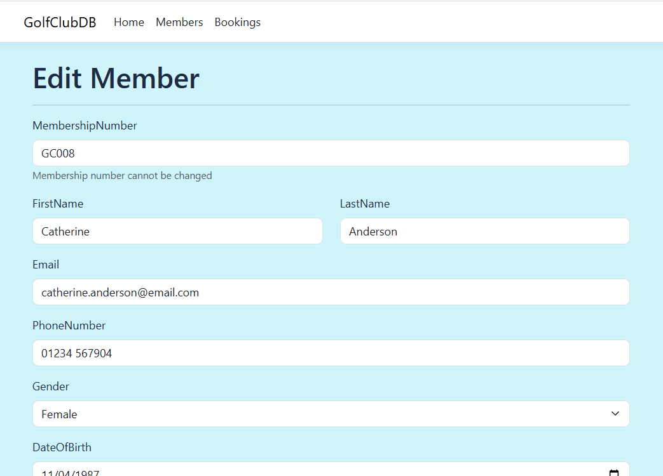The height and width of the screenshot is (476, 663).
Task: Click the PhoneNumber label
Action: tap(69, 326)
